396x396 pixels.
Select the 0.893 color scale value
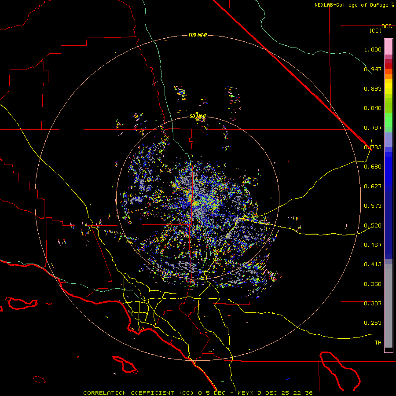(x=373, y=88)
